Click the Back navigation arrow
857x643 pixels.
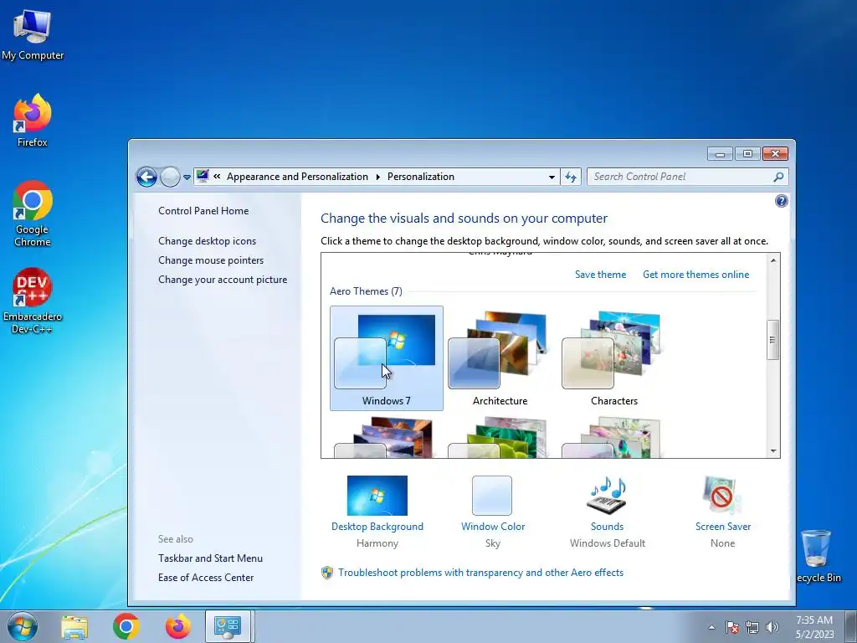pos(146,177)
